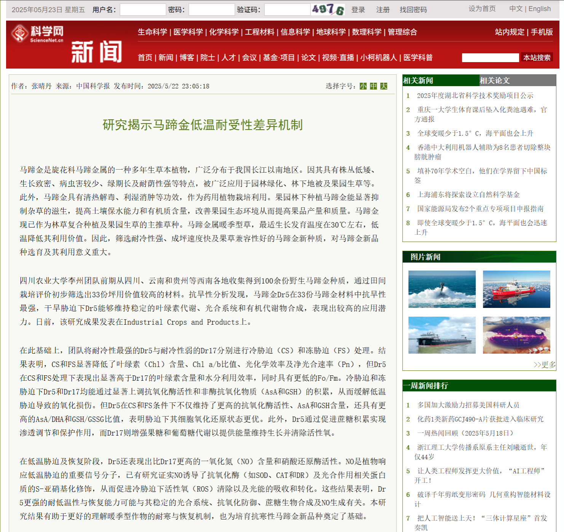Open the sky map telescope thumbnail
Image resolution: width=564 pixels, height=532 pixels.
coord(516,335)
